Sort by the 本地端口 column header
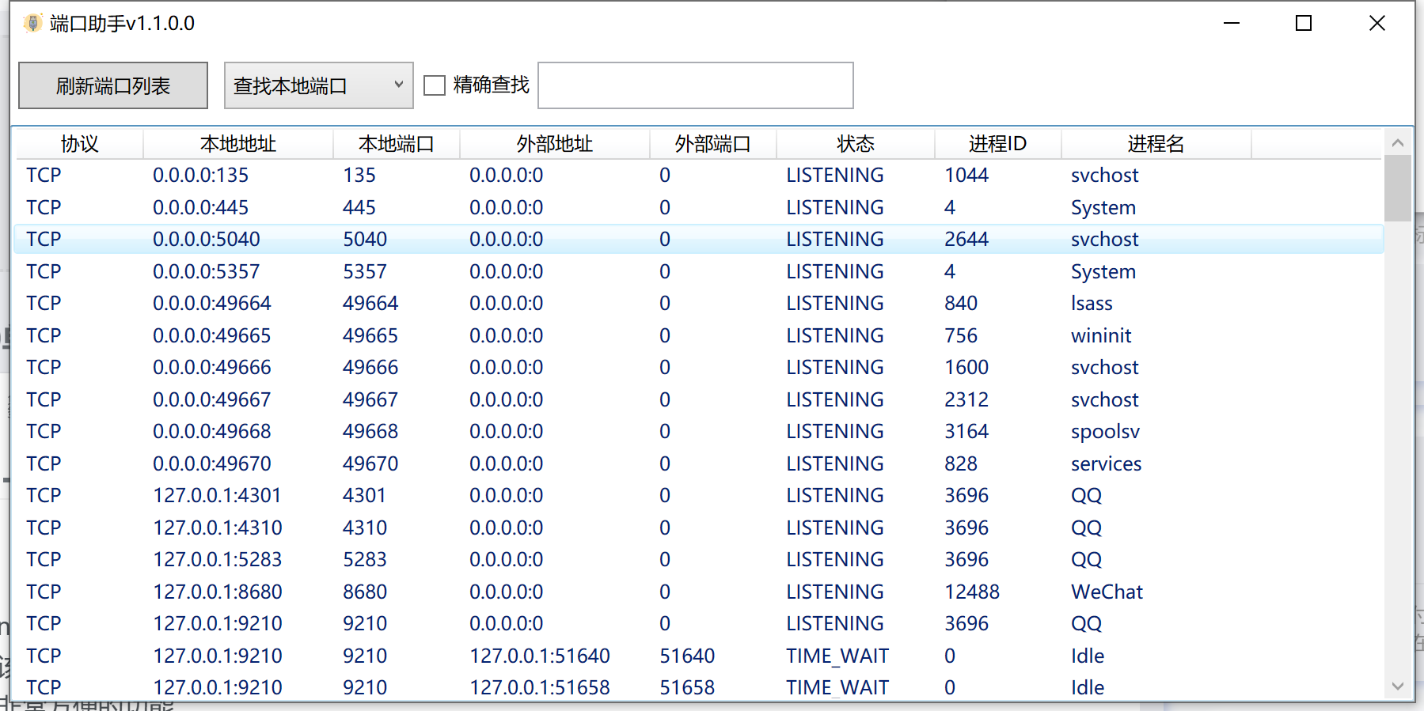 397,144
